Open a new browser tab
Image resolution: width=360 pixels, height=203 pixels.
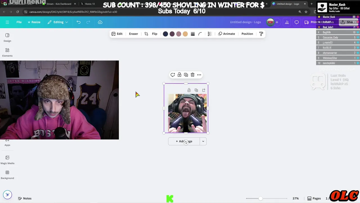pos(311,4)
